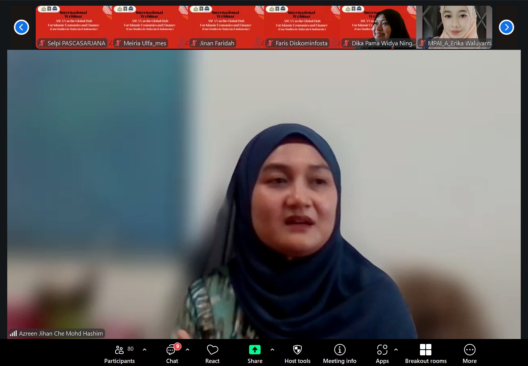Go to previous participant thumbnails page
The height and width of the screenshot is (366, 528).
(x=21, y=27)
